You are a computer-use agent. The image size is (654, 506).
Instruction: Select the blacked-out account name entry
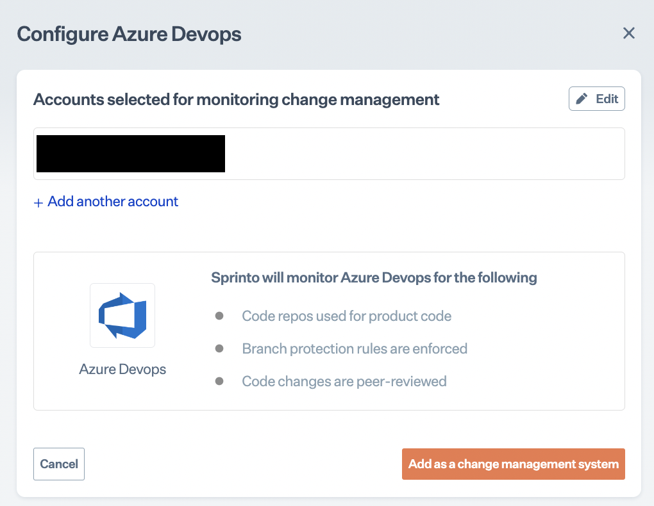click(131, 154)
